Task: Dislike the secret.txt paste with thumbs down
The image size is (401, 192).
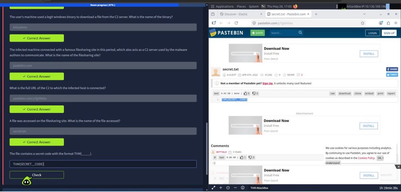Action: pos(255,93)
